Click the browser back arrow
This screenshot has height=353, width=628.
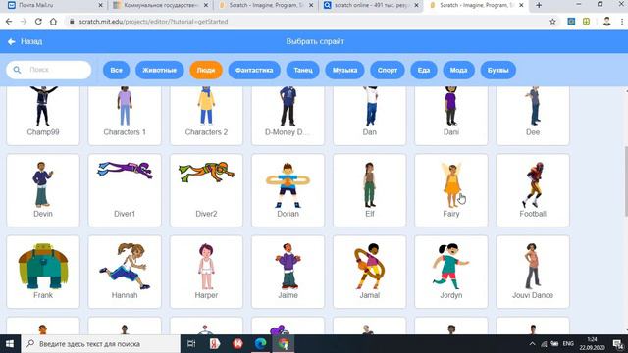pos(9,22)
